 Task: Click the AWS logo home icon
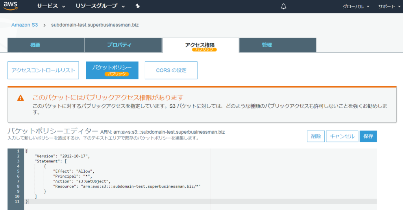[11, 6]
